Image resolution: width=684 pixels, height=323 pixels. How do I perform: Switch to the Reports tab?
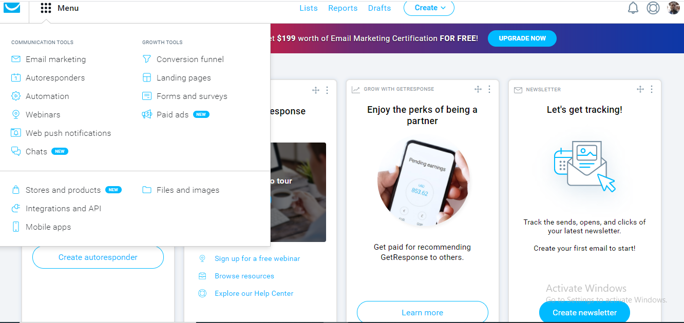tap(343, 8)
